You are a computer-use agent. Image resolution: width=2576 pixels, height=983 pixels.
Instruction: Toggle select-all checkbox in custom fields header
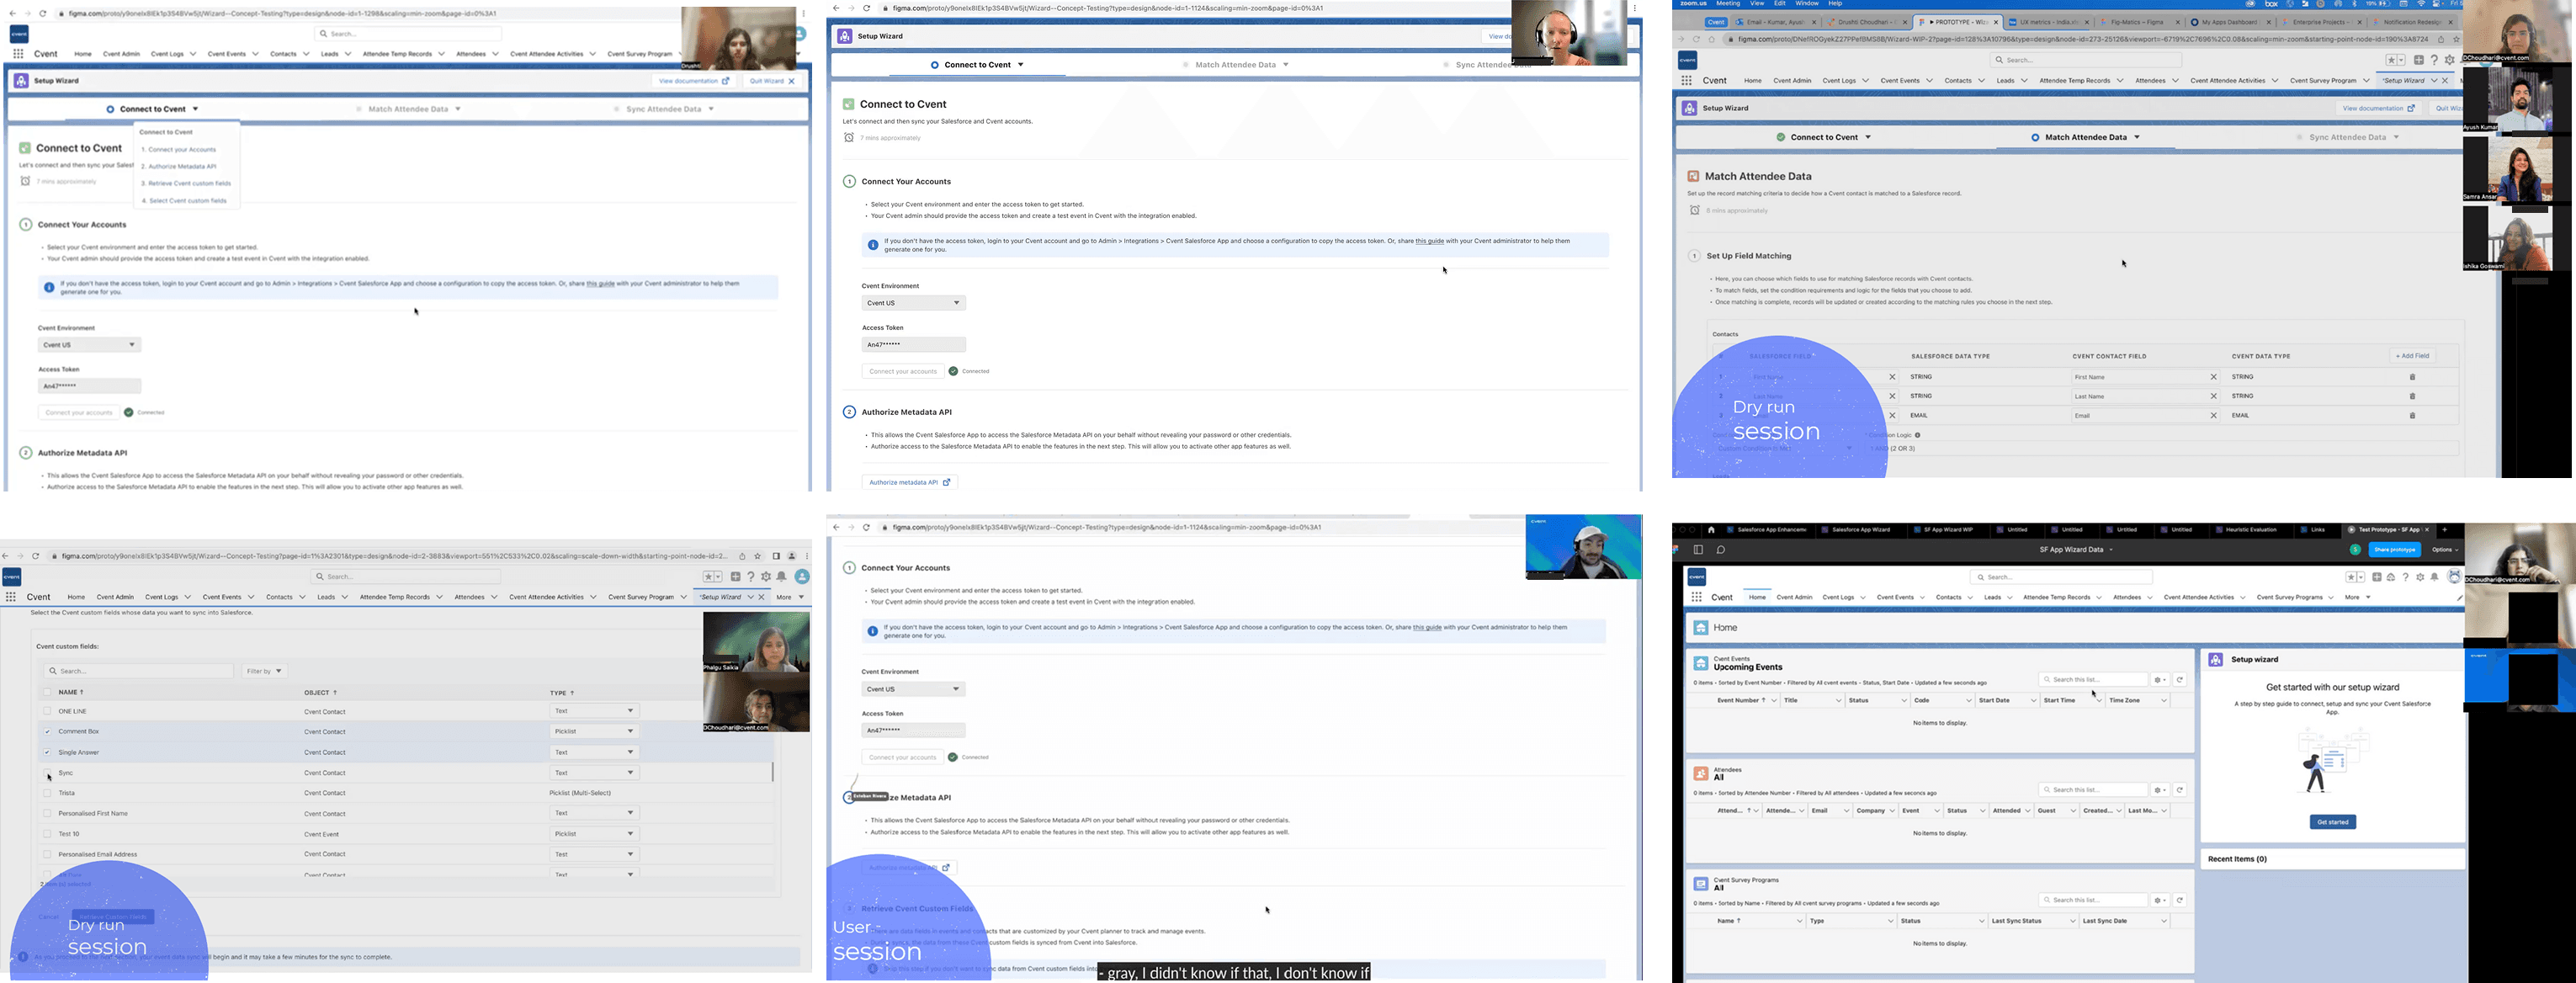click(x=47, y=692)
